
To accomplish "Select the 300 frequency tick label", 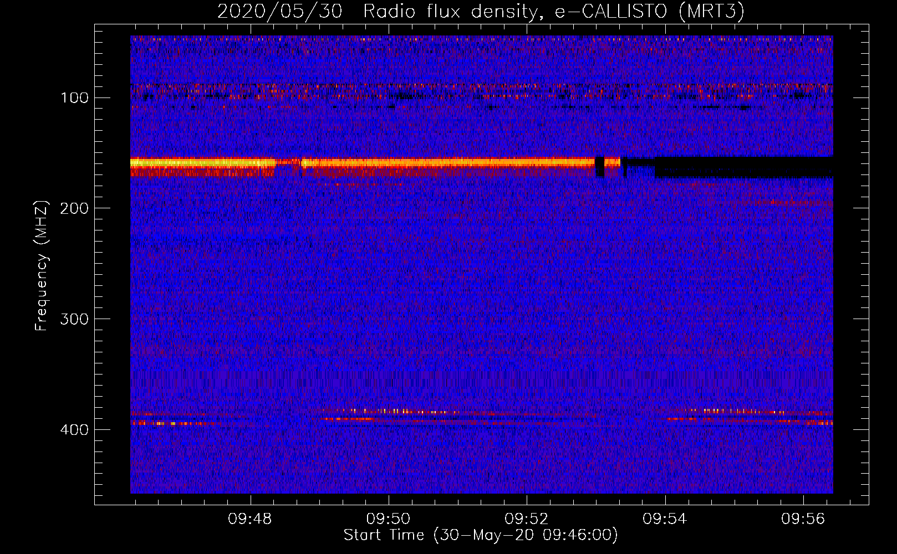I will 74,319.
